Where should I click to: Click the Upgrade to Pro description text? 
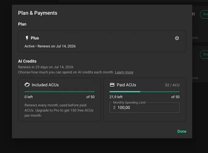(59, 110)
